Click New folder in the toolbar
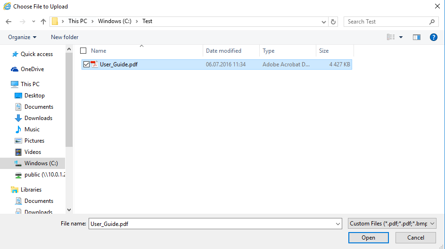445x249 pixels. pyautogui.click(x=65, y=37)
